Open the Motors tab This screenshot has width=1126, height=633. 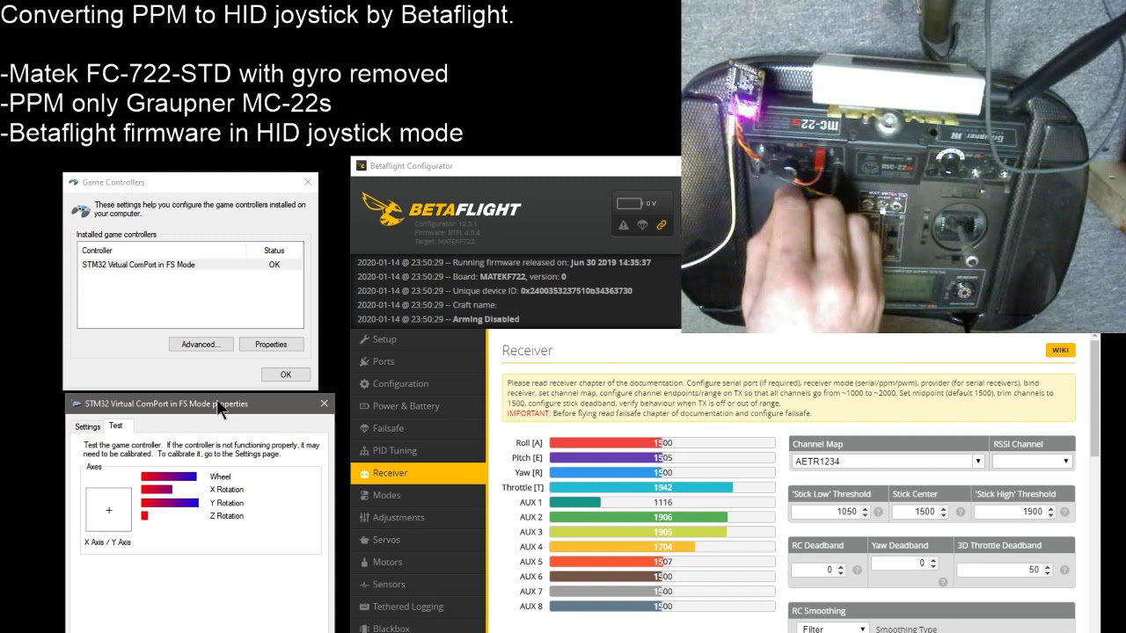pos(418,562)
